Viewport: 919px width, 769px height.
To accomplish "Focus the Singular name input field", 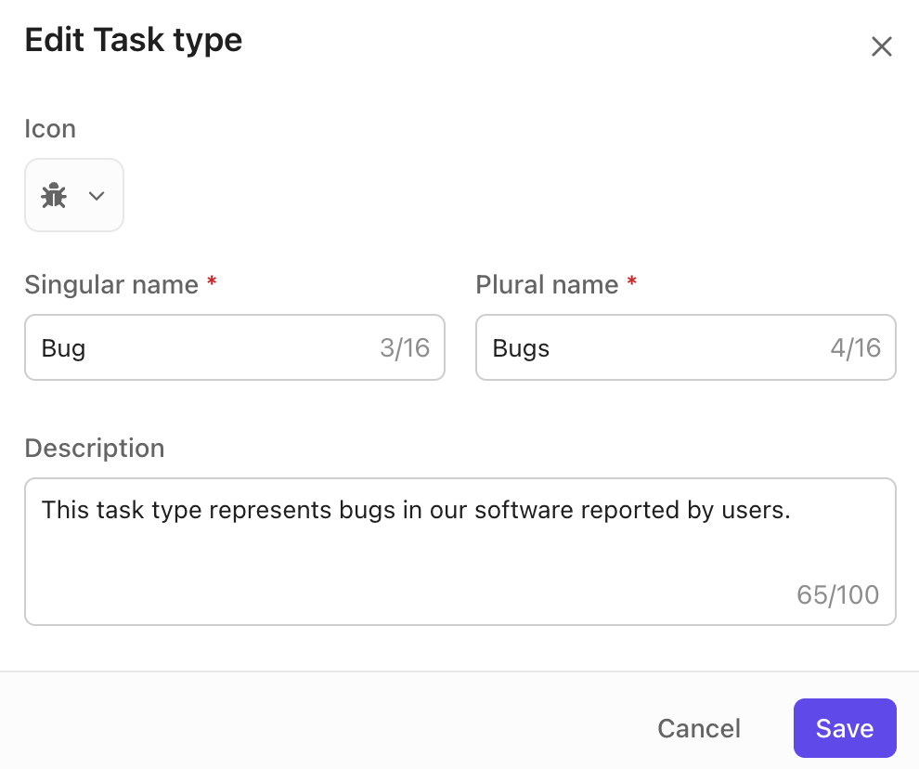I will pyautogui.click(x=204, y=348).
